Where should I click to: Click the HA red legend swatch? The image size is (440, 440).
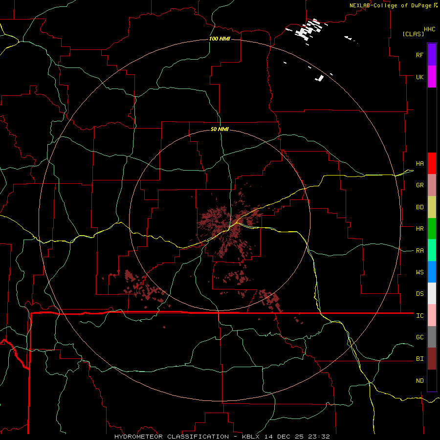point(432,163)
